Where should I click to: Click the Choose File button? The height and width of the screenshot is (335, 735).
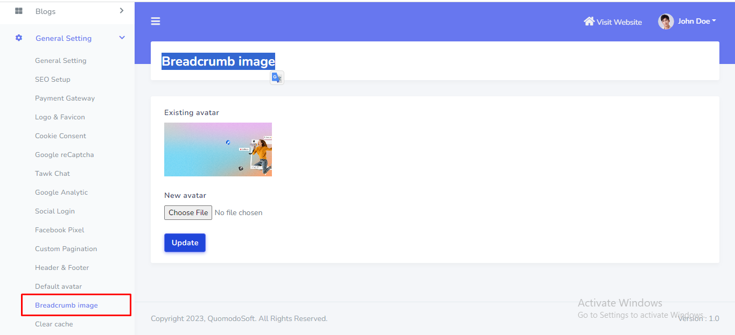[188, 212]
